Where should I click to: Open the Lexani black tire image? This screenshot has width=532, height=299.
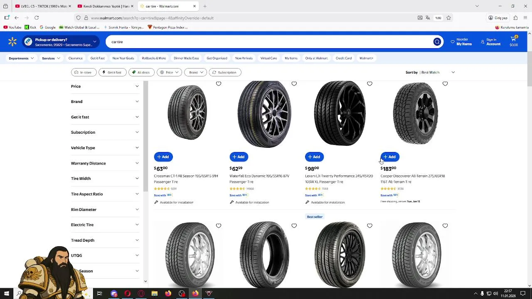click(x=340, y=113)
